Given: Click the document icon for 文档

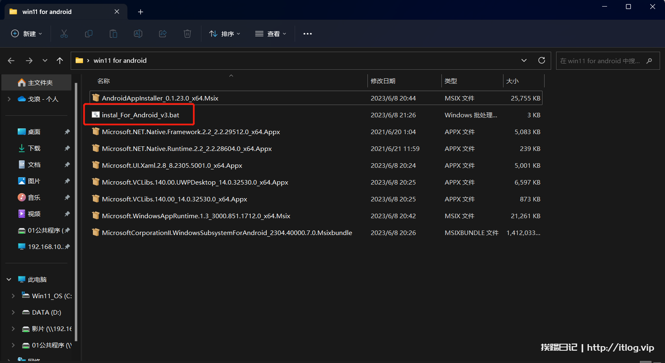Looking at the screenshot, I should point(22,164).
